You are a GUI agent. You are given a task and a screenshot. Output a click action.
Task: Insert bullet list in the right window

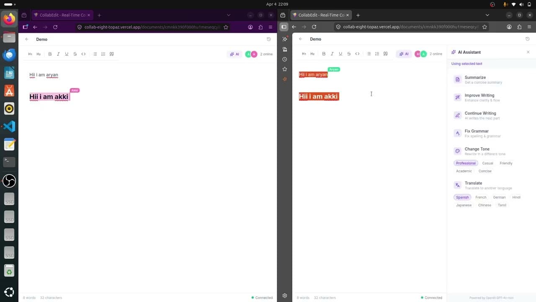click(369, 54)
